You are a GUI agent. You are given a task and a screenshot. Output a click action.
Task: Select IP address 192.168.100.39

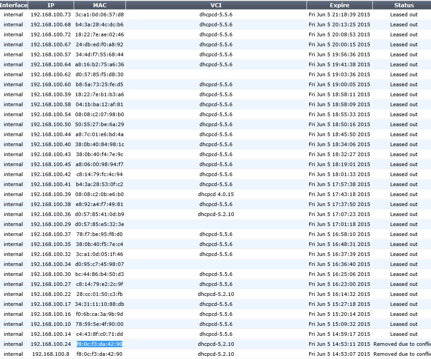[x=50, y=194]
